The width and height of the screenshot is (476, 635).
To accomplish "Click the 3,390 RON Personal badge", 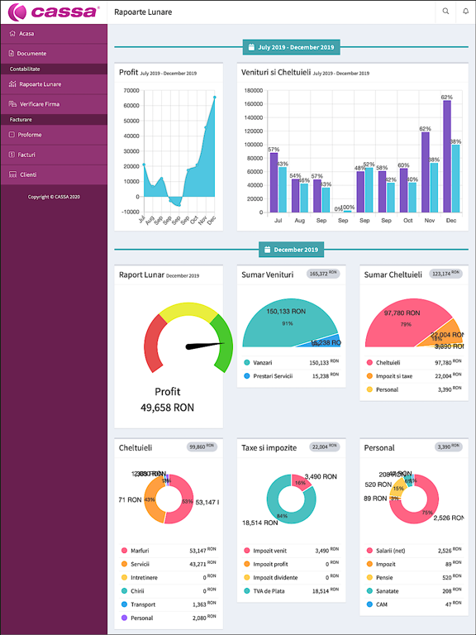I will [448, 446].
